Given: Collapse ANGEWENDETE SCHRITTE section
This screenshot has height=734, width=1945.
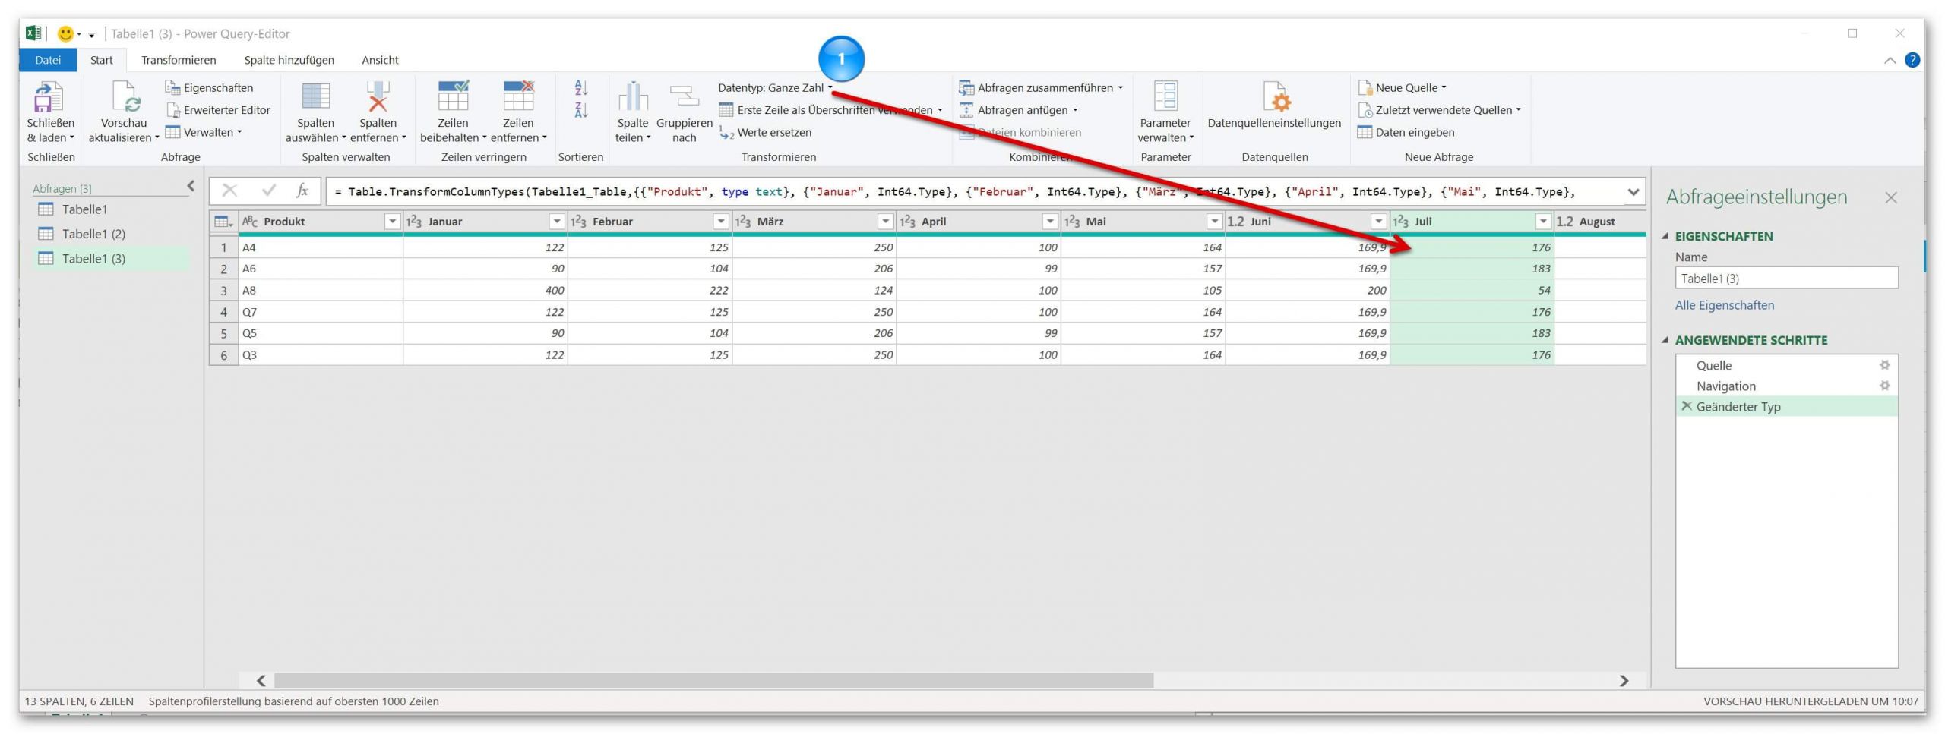Looking at the screenshot, I should point(1665,340).
